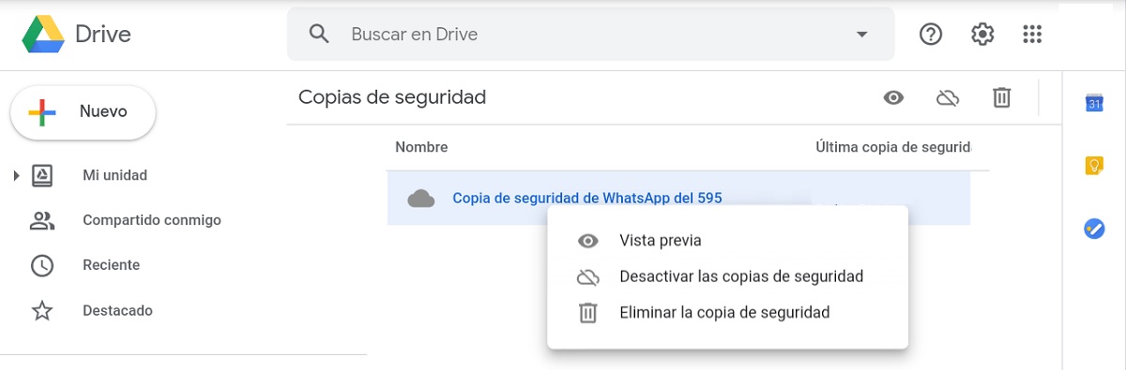Open the Google Keep side panel icon
The height and width of the screenshot is (370, 1126).
pyautogui.click(x=1094, y=166)
